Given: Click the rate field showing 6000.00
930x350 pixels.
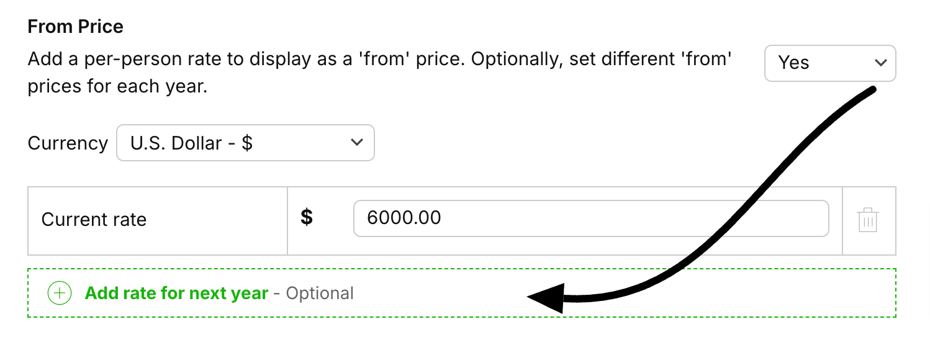Looking at the screenshot, I should (590, 218).
